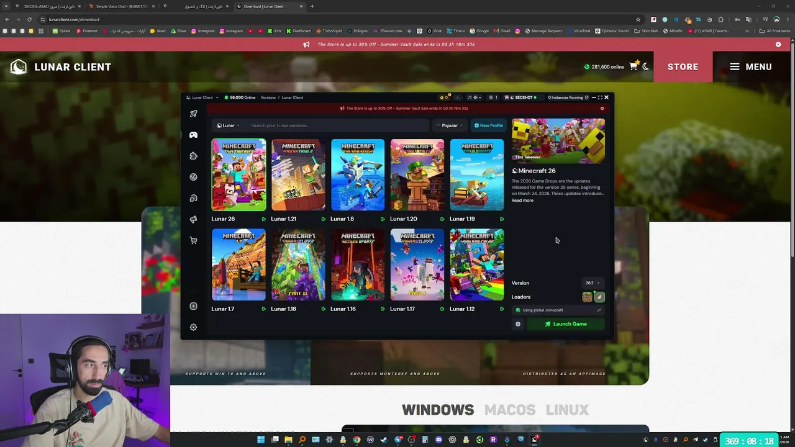Play Lunar 1.20 with its green arrow
795x447 pixels.
pos(442,219)
